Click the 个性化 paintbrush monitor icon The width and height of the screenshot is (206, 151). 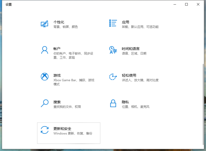tap(45, 24)
